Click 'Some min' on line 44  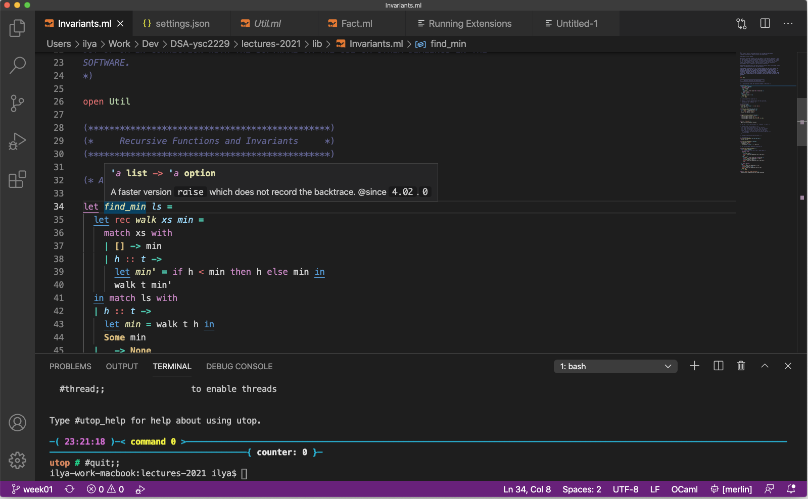click(x=125, y=337)
